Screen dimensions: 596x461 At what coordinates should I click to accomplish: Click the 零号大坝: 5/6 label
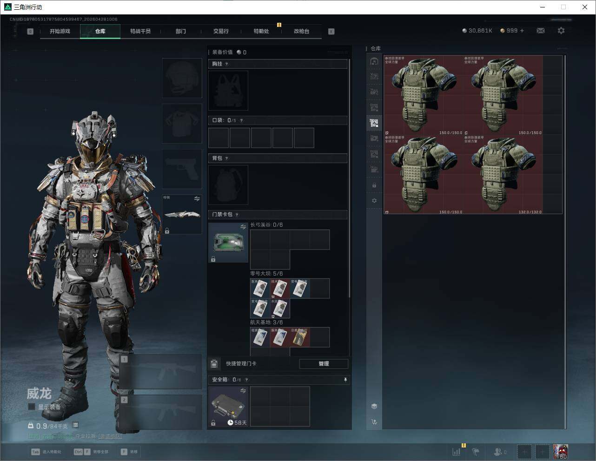point(266,274)
